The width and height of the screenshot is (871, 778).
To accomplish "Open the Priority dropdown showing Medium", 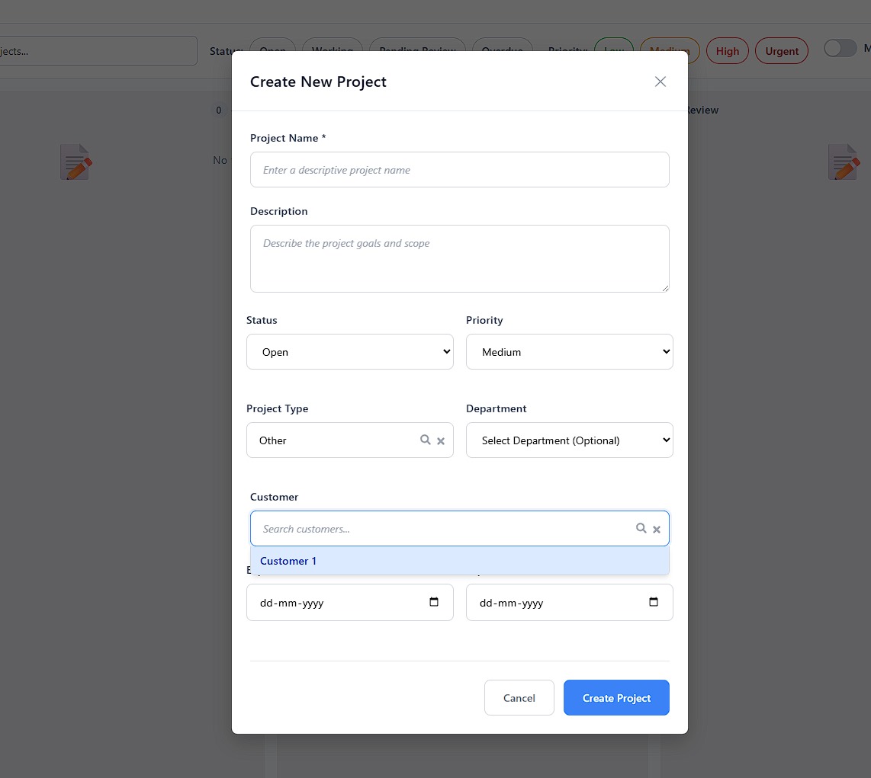I will tap(570, 352).
